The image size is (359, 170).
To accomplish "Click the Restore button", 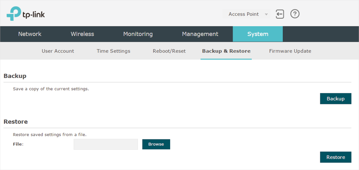I will coord(336,157).
